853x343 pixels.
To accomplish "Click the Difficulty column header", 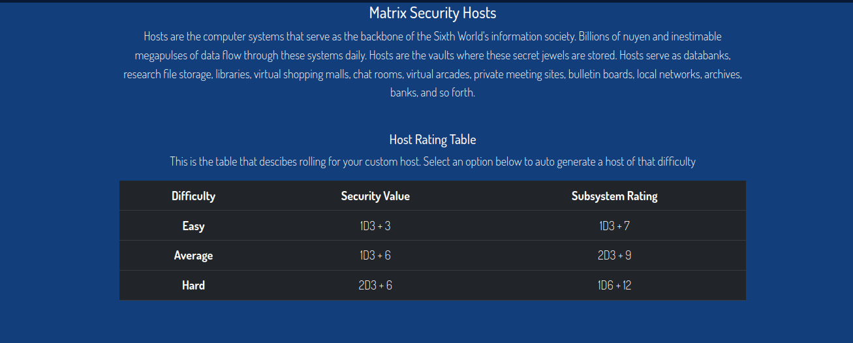I will pyautogui.click(x=193, y=196).
